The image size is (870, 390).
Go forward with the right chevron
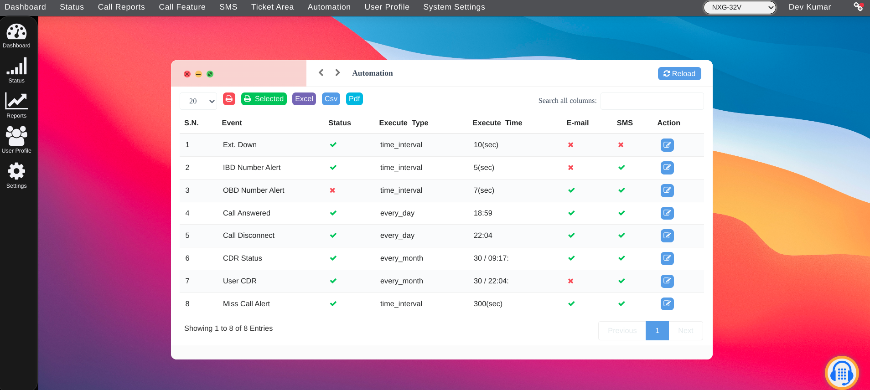pos(337,72)
